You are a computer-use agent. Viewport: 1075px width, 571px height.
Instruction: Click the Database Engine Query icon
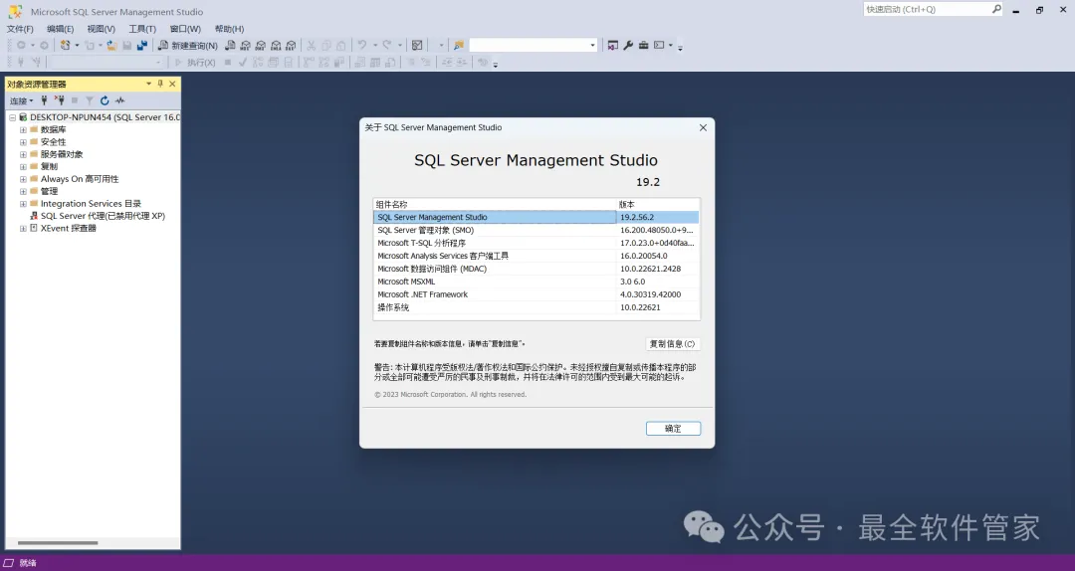pos(230,45)
